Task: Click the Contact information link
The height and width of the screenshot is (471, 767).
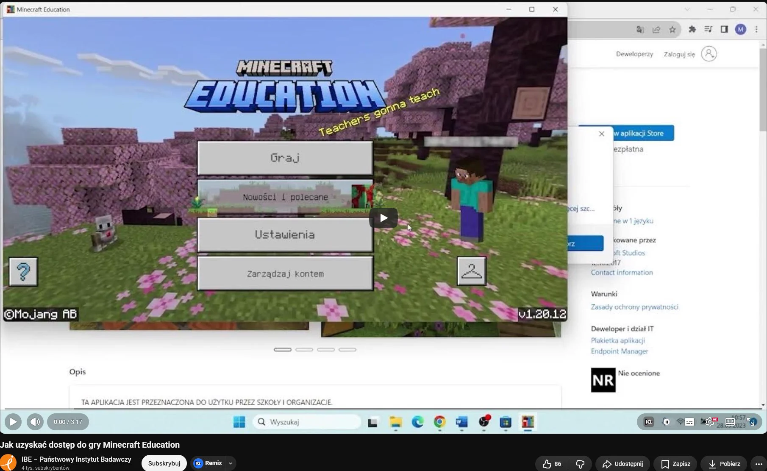Action: point(622,272)
